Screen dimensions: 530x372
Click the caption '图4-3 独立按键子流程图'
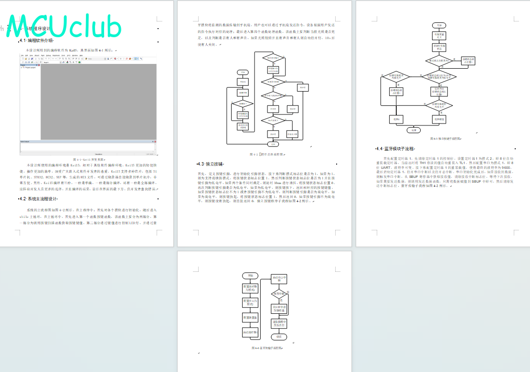pyautogui.click(x=445, y=139)
